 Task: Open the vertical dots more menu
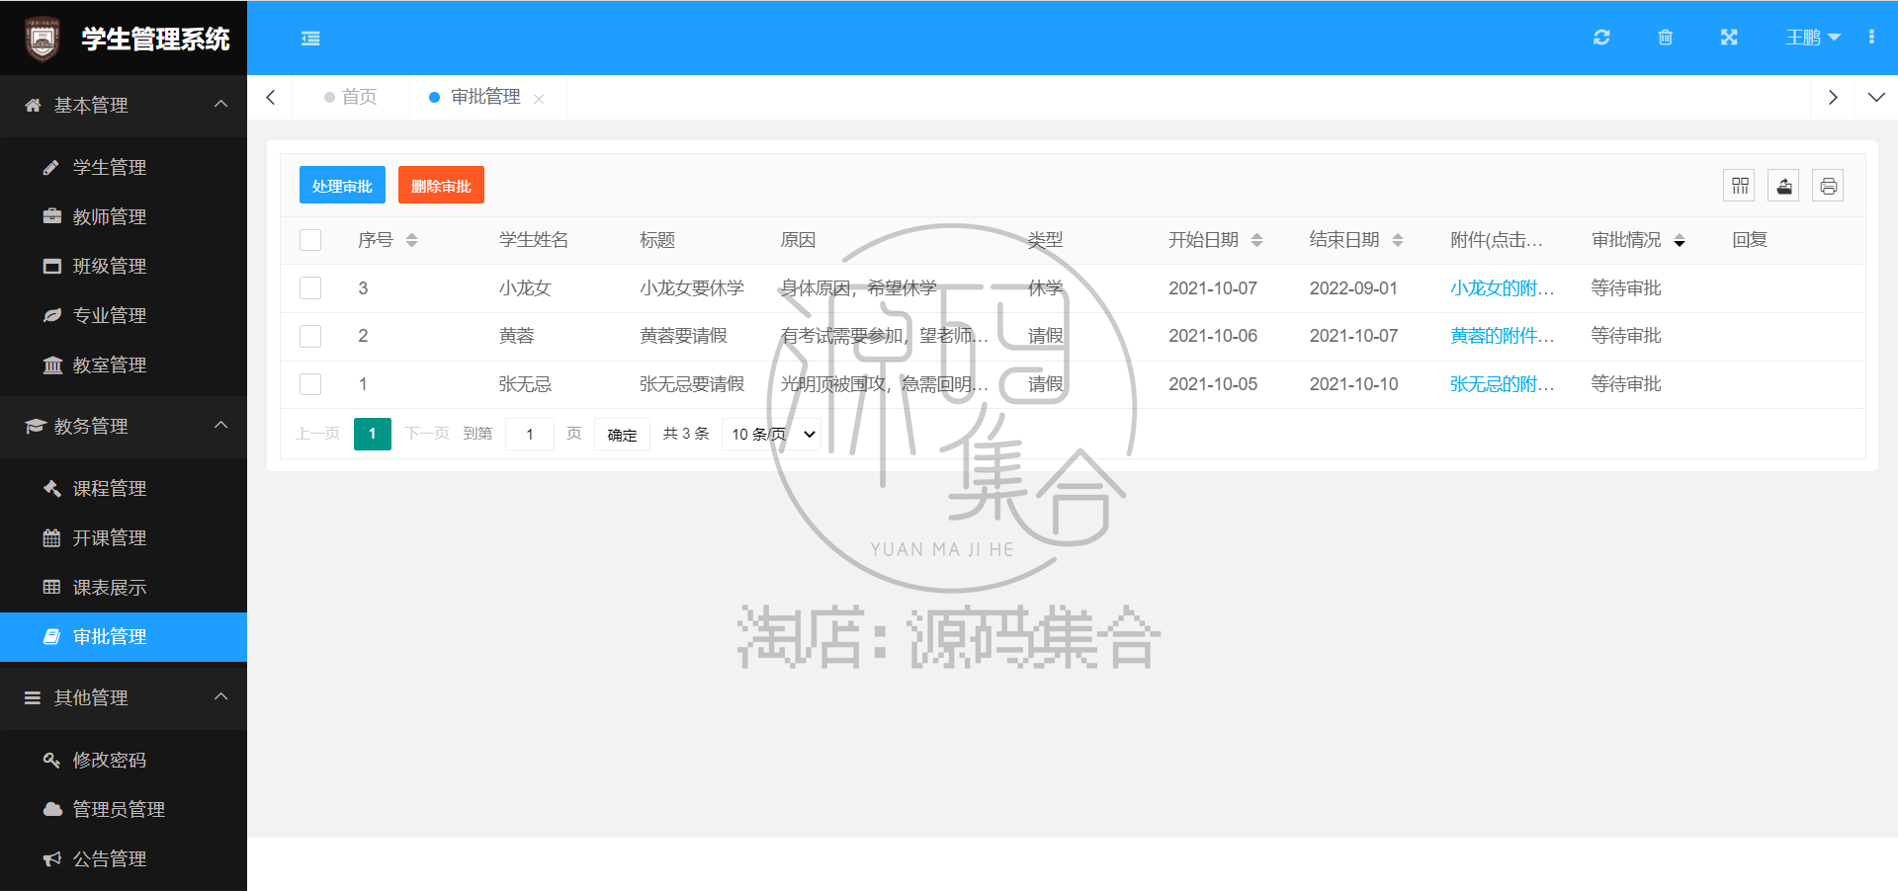(x=1871, y=38)
